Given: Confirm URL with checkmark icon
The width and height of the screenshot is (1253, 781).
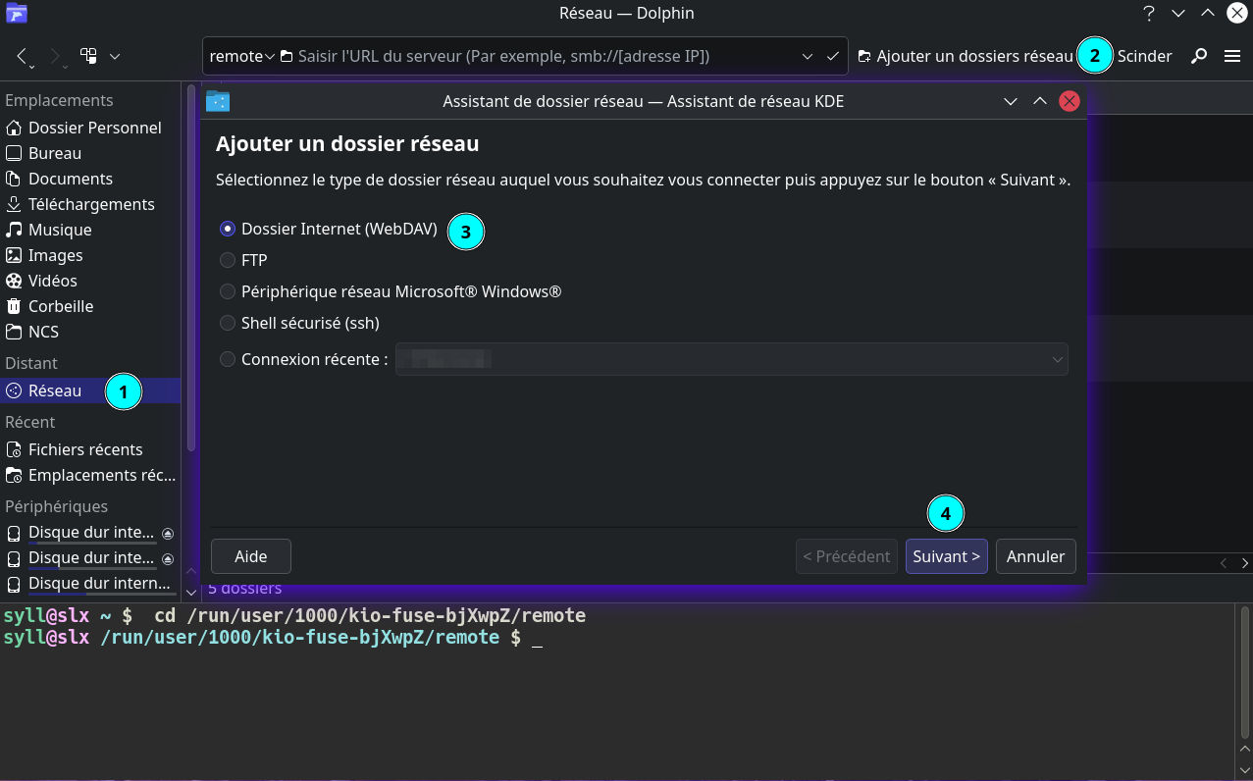Looking at the screenshot, I should tap(832, 56).
